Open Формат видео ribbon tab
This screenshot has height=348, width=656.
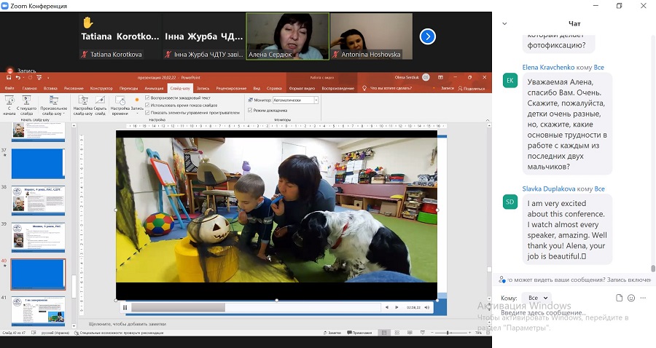[302, 88]
